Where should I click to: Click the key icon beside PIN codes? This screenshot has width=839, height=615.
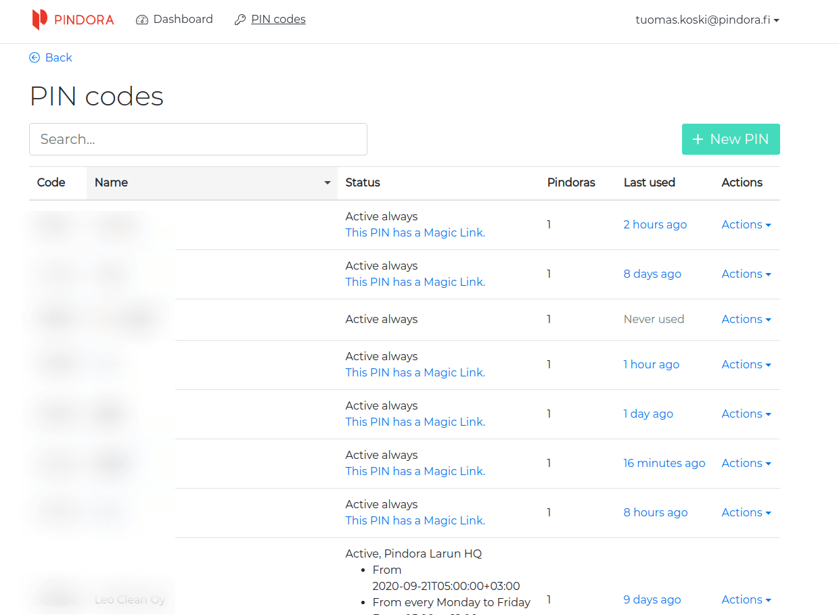click(240, 20)
